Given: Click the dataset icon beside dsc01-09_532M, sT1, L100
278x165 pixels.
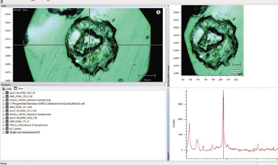Looking at the screenshot, I should 7,111.
